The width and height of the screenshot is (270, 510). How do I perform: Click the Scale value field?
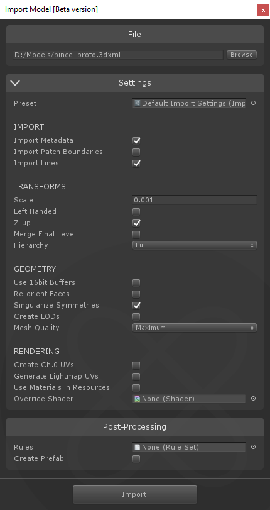point(194,200)
